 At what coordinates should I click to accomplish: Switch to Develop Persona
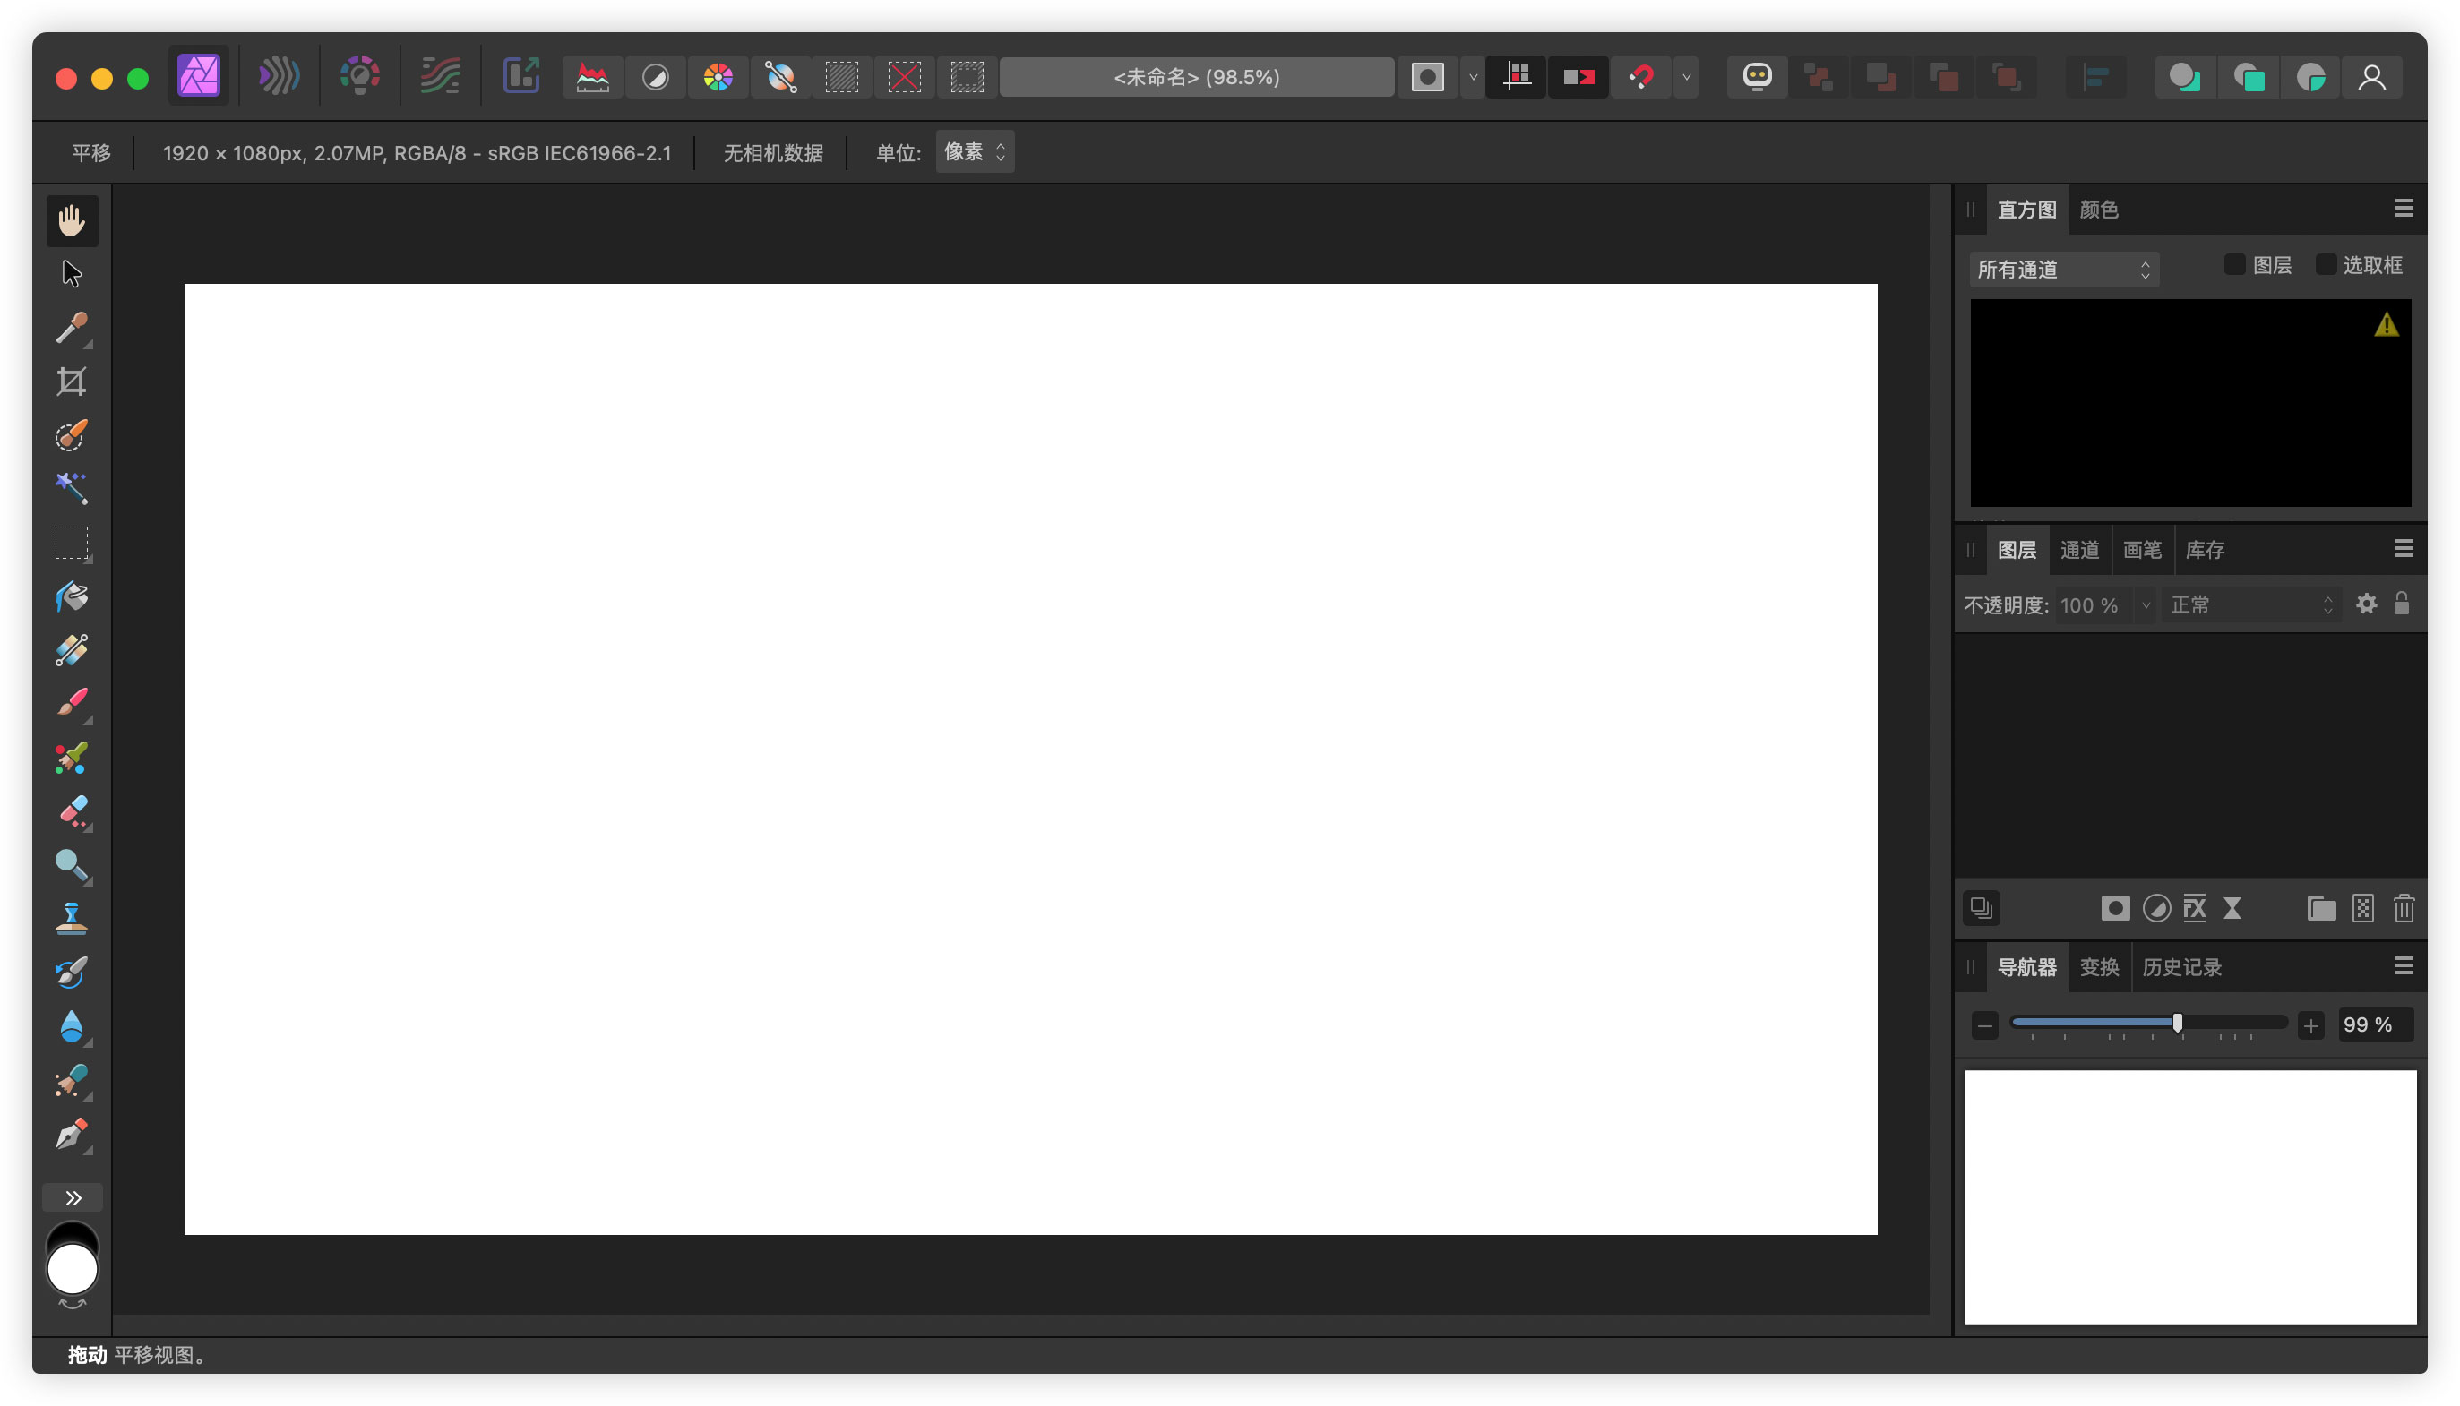[359, 76]
